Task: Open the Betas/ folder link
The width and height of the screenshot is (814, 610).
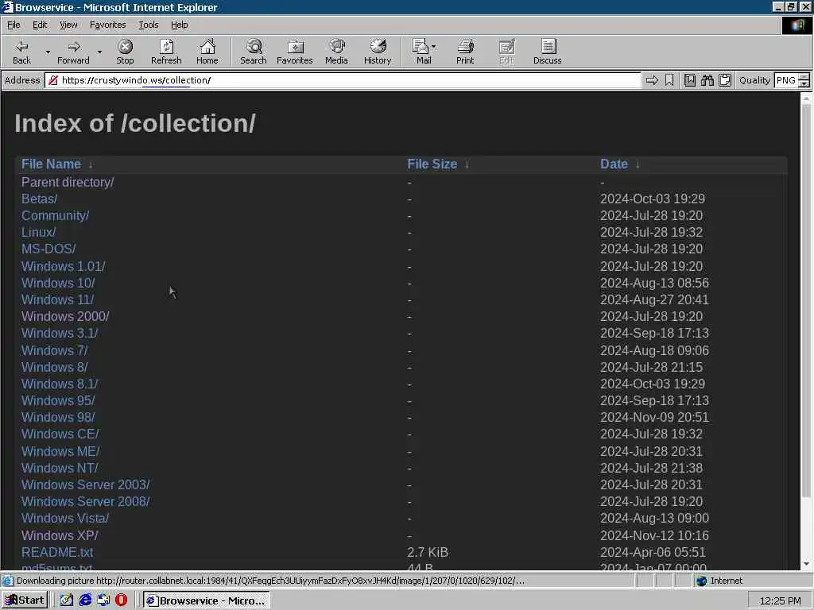Action: coord(40,199)
